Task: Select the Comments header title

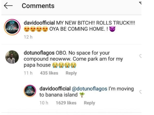Action: pyautogui.click(x=38, y=6)
